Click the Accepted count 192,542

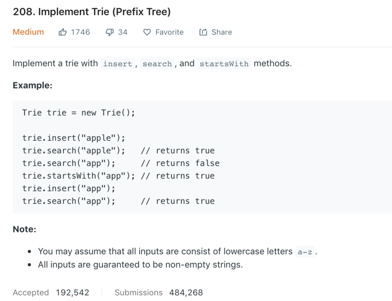tap(72, 293)
